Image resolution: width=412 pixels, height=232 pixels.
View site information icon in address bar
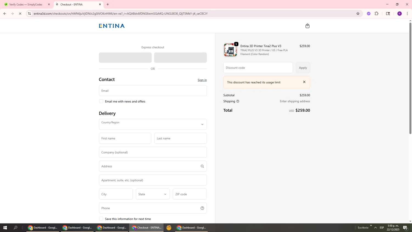[x=29, y=13]
